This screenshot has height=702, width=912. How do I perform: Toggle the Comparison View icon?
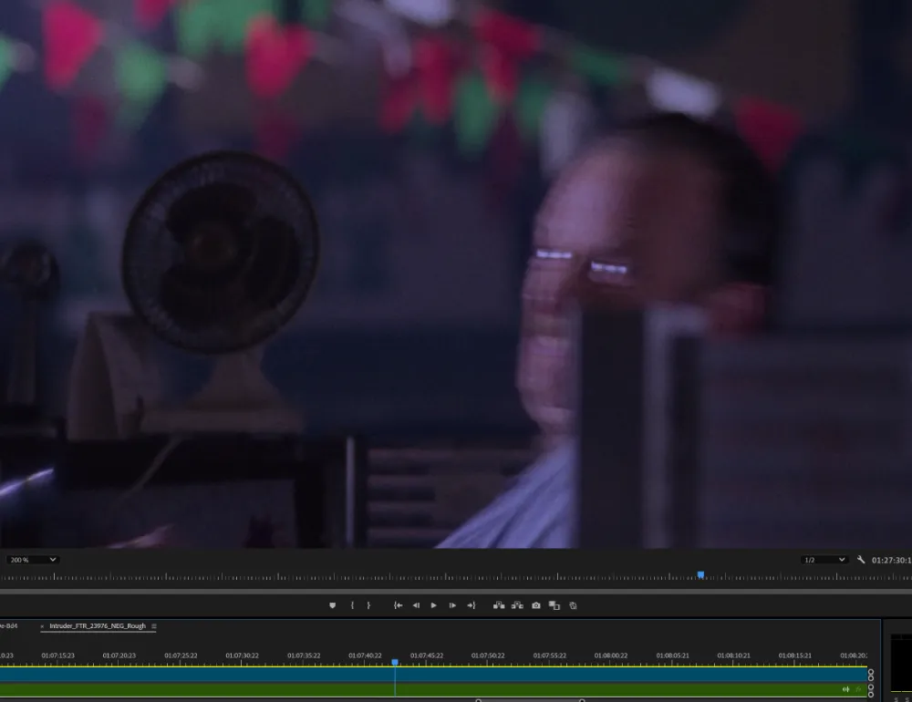pos(554,605)
